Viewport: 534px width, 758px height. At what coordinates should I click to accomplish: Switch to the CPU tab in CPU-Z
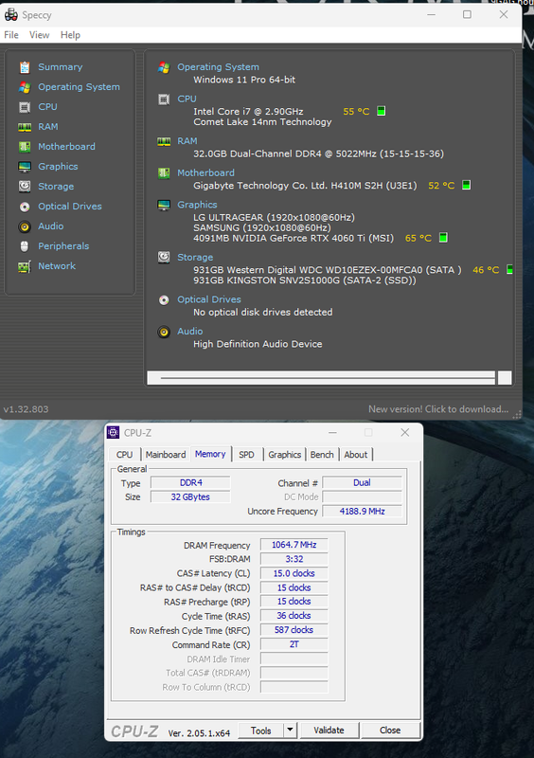[124, 455]
